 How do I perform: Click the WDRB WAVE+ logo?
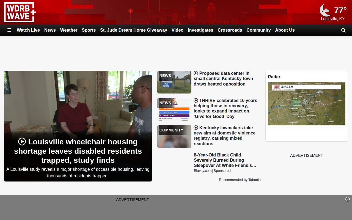tap(20, 12)
